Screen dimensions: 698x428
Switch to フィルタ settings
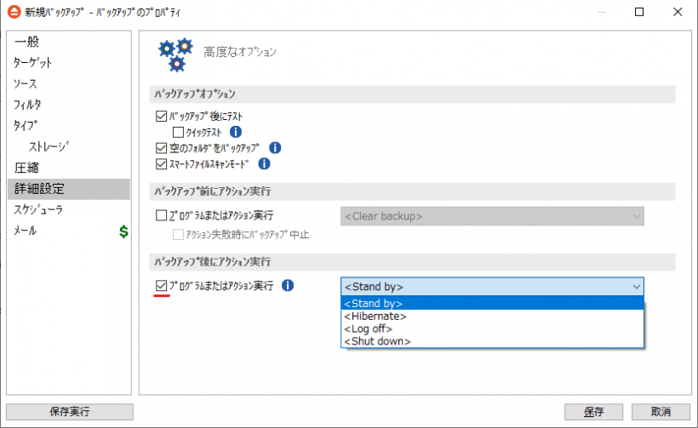[x=69, y=105]
